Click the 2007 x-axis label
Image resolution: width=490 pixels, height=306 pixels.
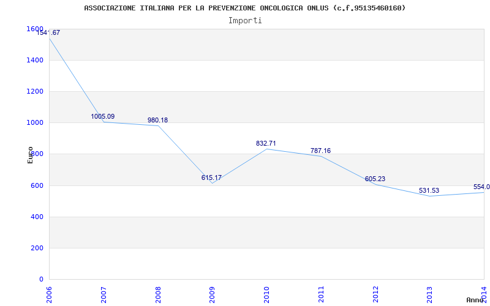coord(104,294)
